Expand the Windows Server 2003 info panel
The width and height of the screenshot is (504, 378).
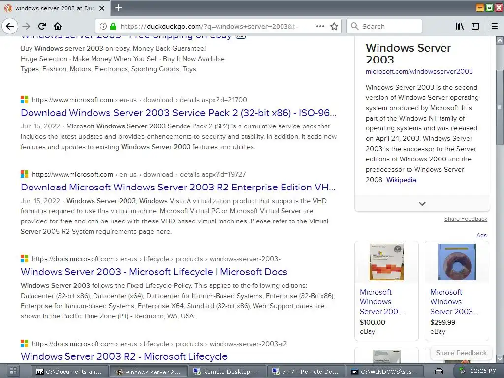422,203
